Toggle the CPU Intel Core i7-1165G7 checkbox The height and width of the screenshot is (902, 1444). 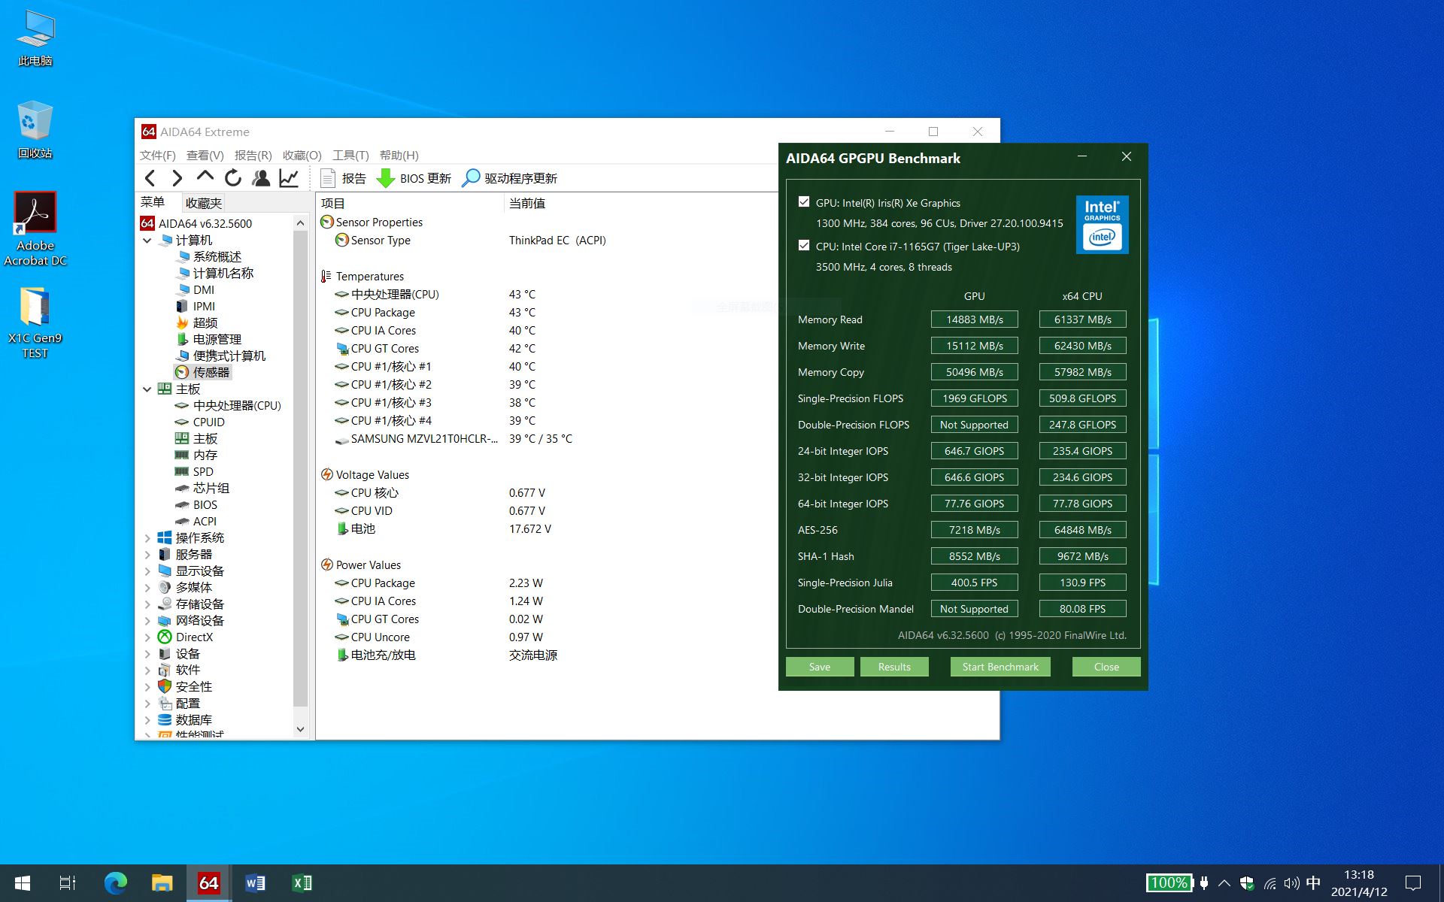click(x=804, y=246)
